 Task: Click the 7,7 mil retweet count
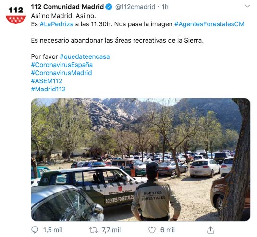pos(111,230)
